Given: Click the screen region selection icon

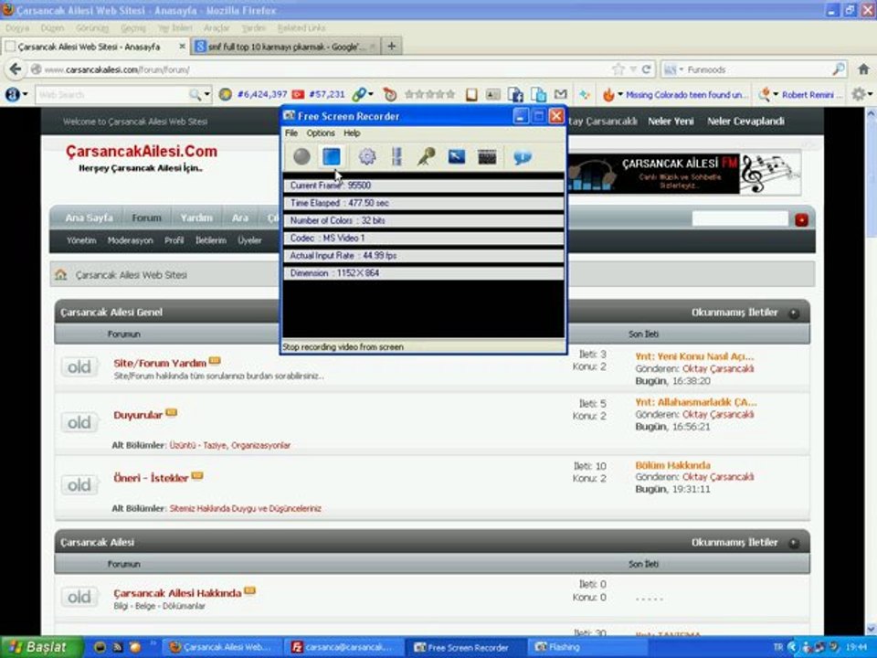Looking at the screenshot, I should [457, 156].
